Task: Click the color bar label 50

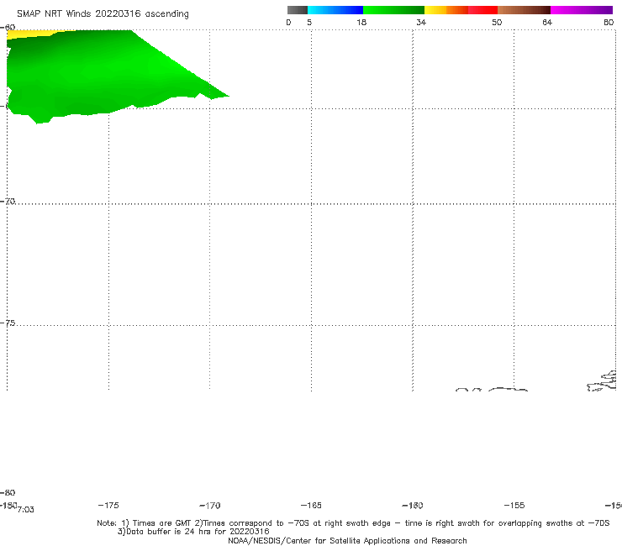Action: click(x=497, y=22)
